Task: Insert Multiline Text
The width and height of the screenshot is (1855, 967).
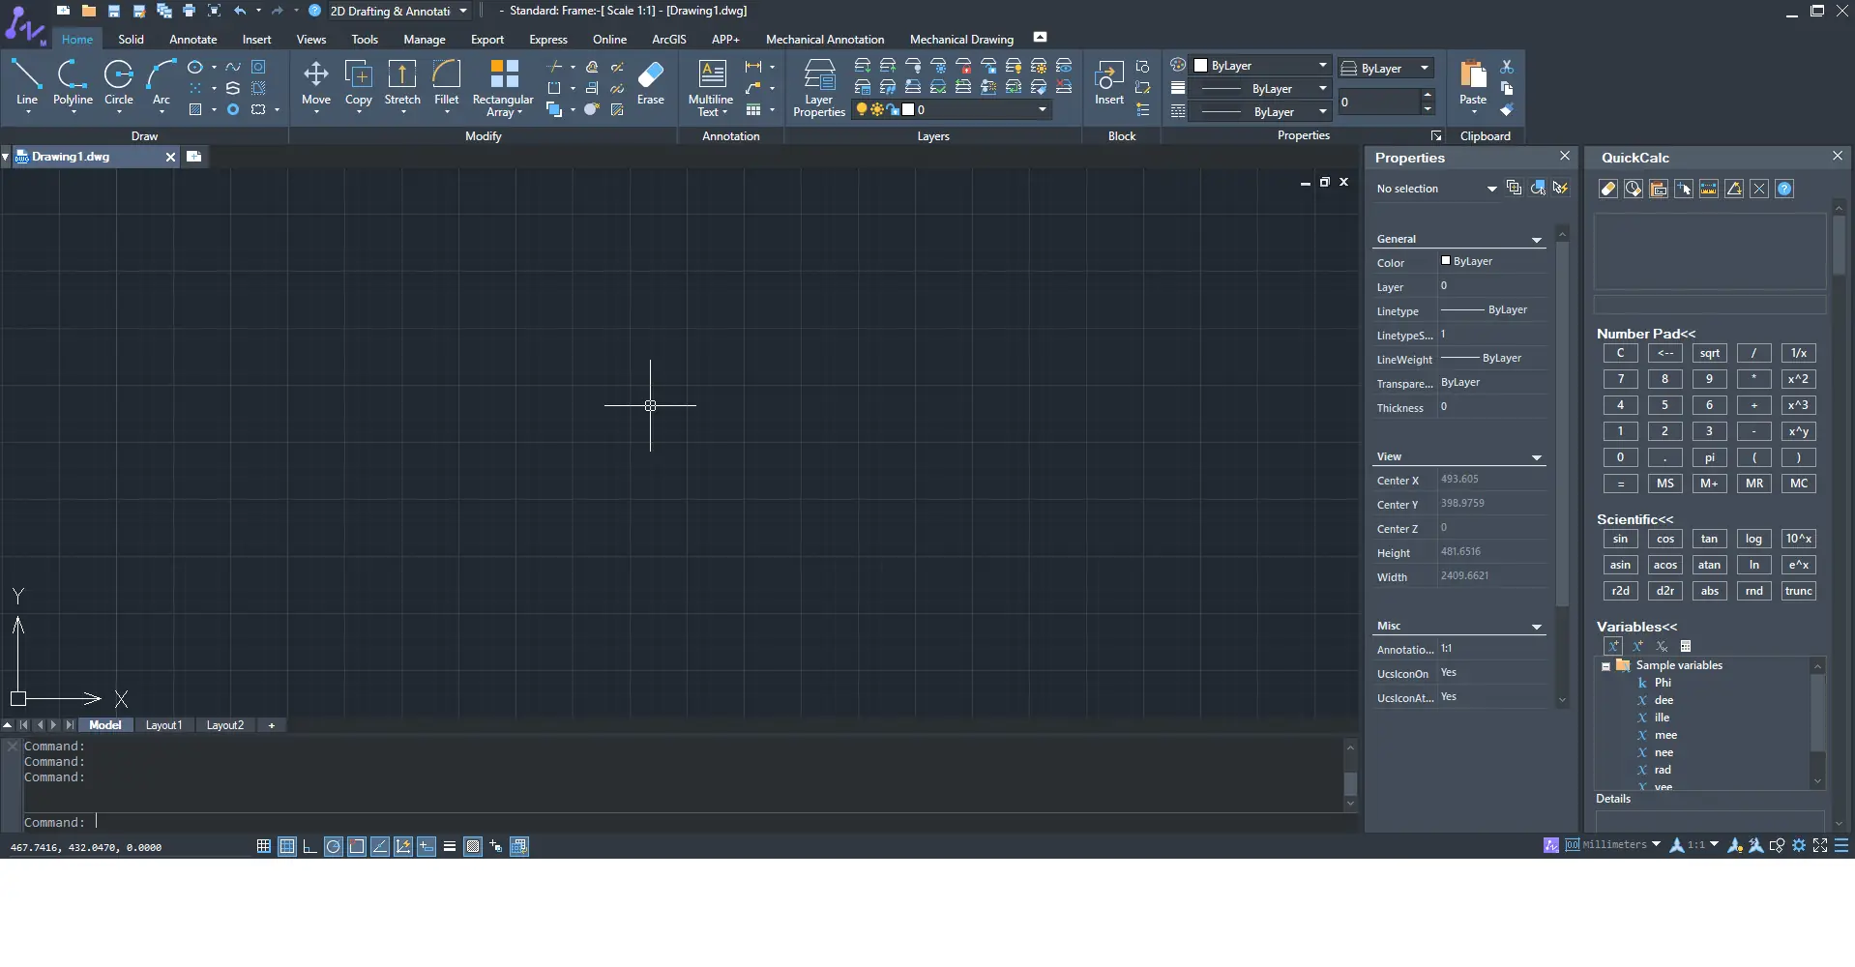Action: (x=711, y=87)
